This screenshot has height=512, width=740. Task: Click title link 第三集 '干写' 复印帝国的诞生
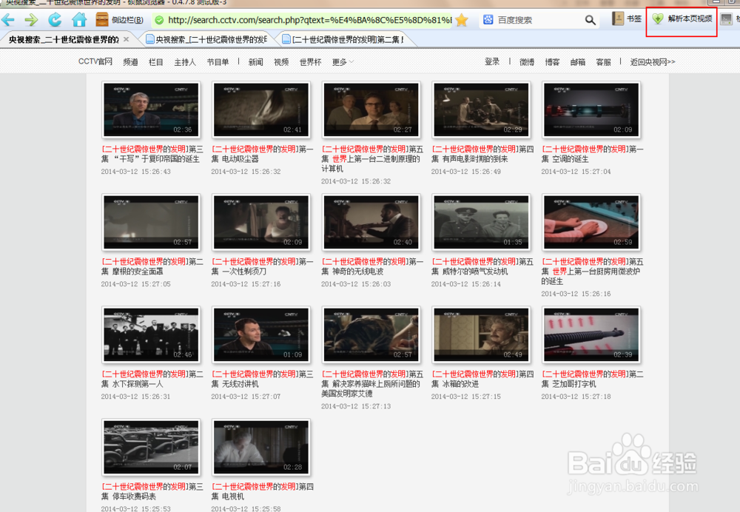(152, 154)
